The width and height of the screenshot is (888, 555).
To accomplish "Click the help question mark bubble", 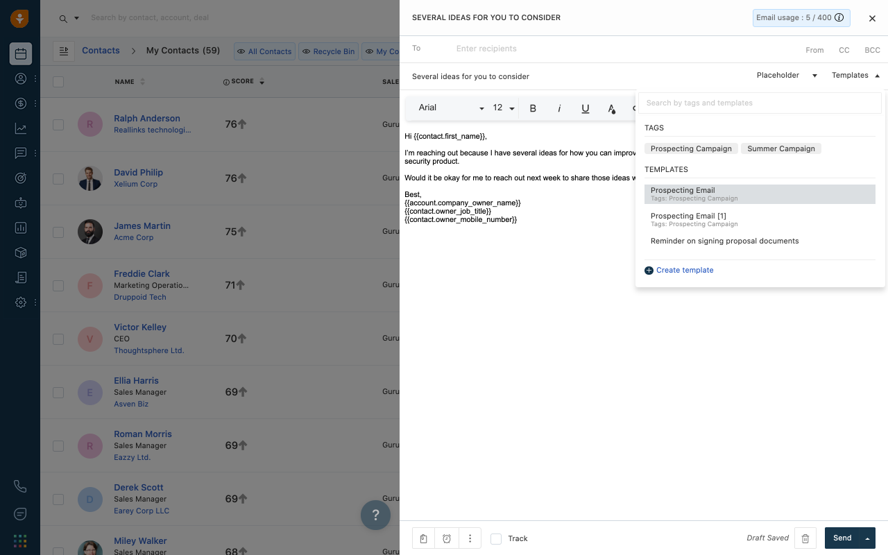I will (x=375, y=515).
